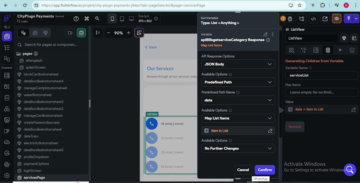Select the phone canvas size icon

point(112,19)
